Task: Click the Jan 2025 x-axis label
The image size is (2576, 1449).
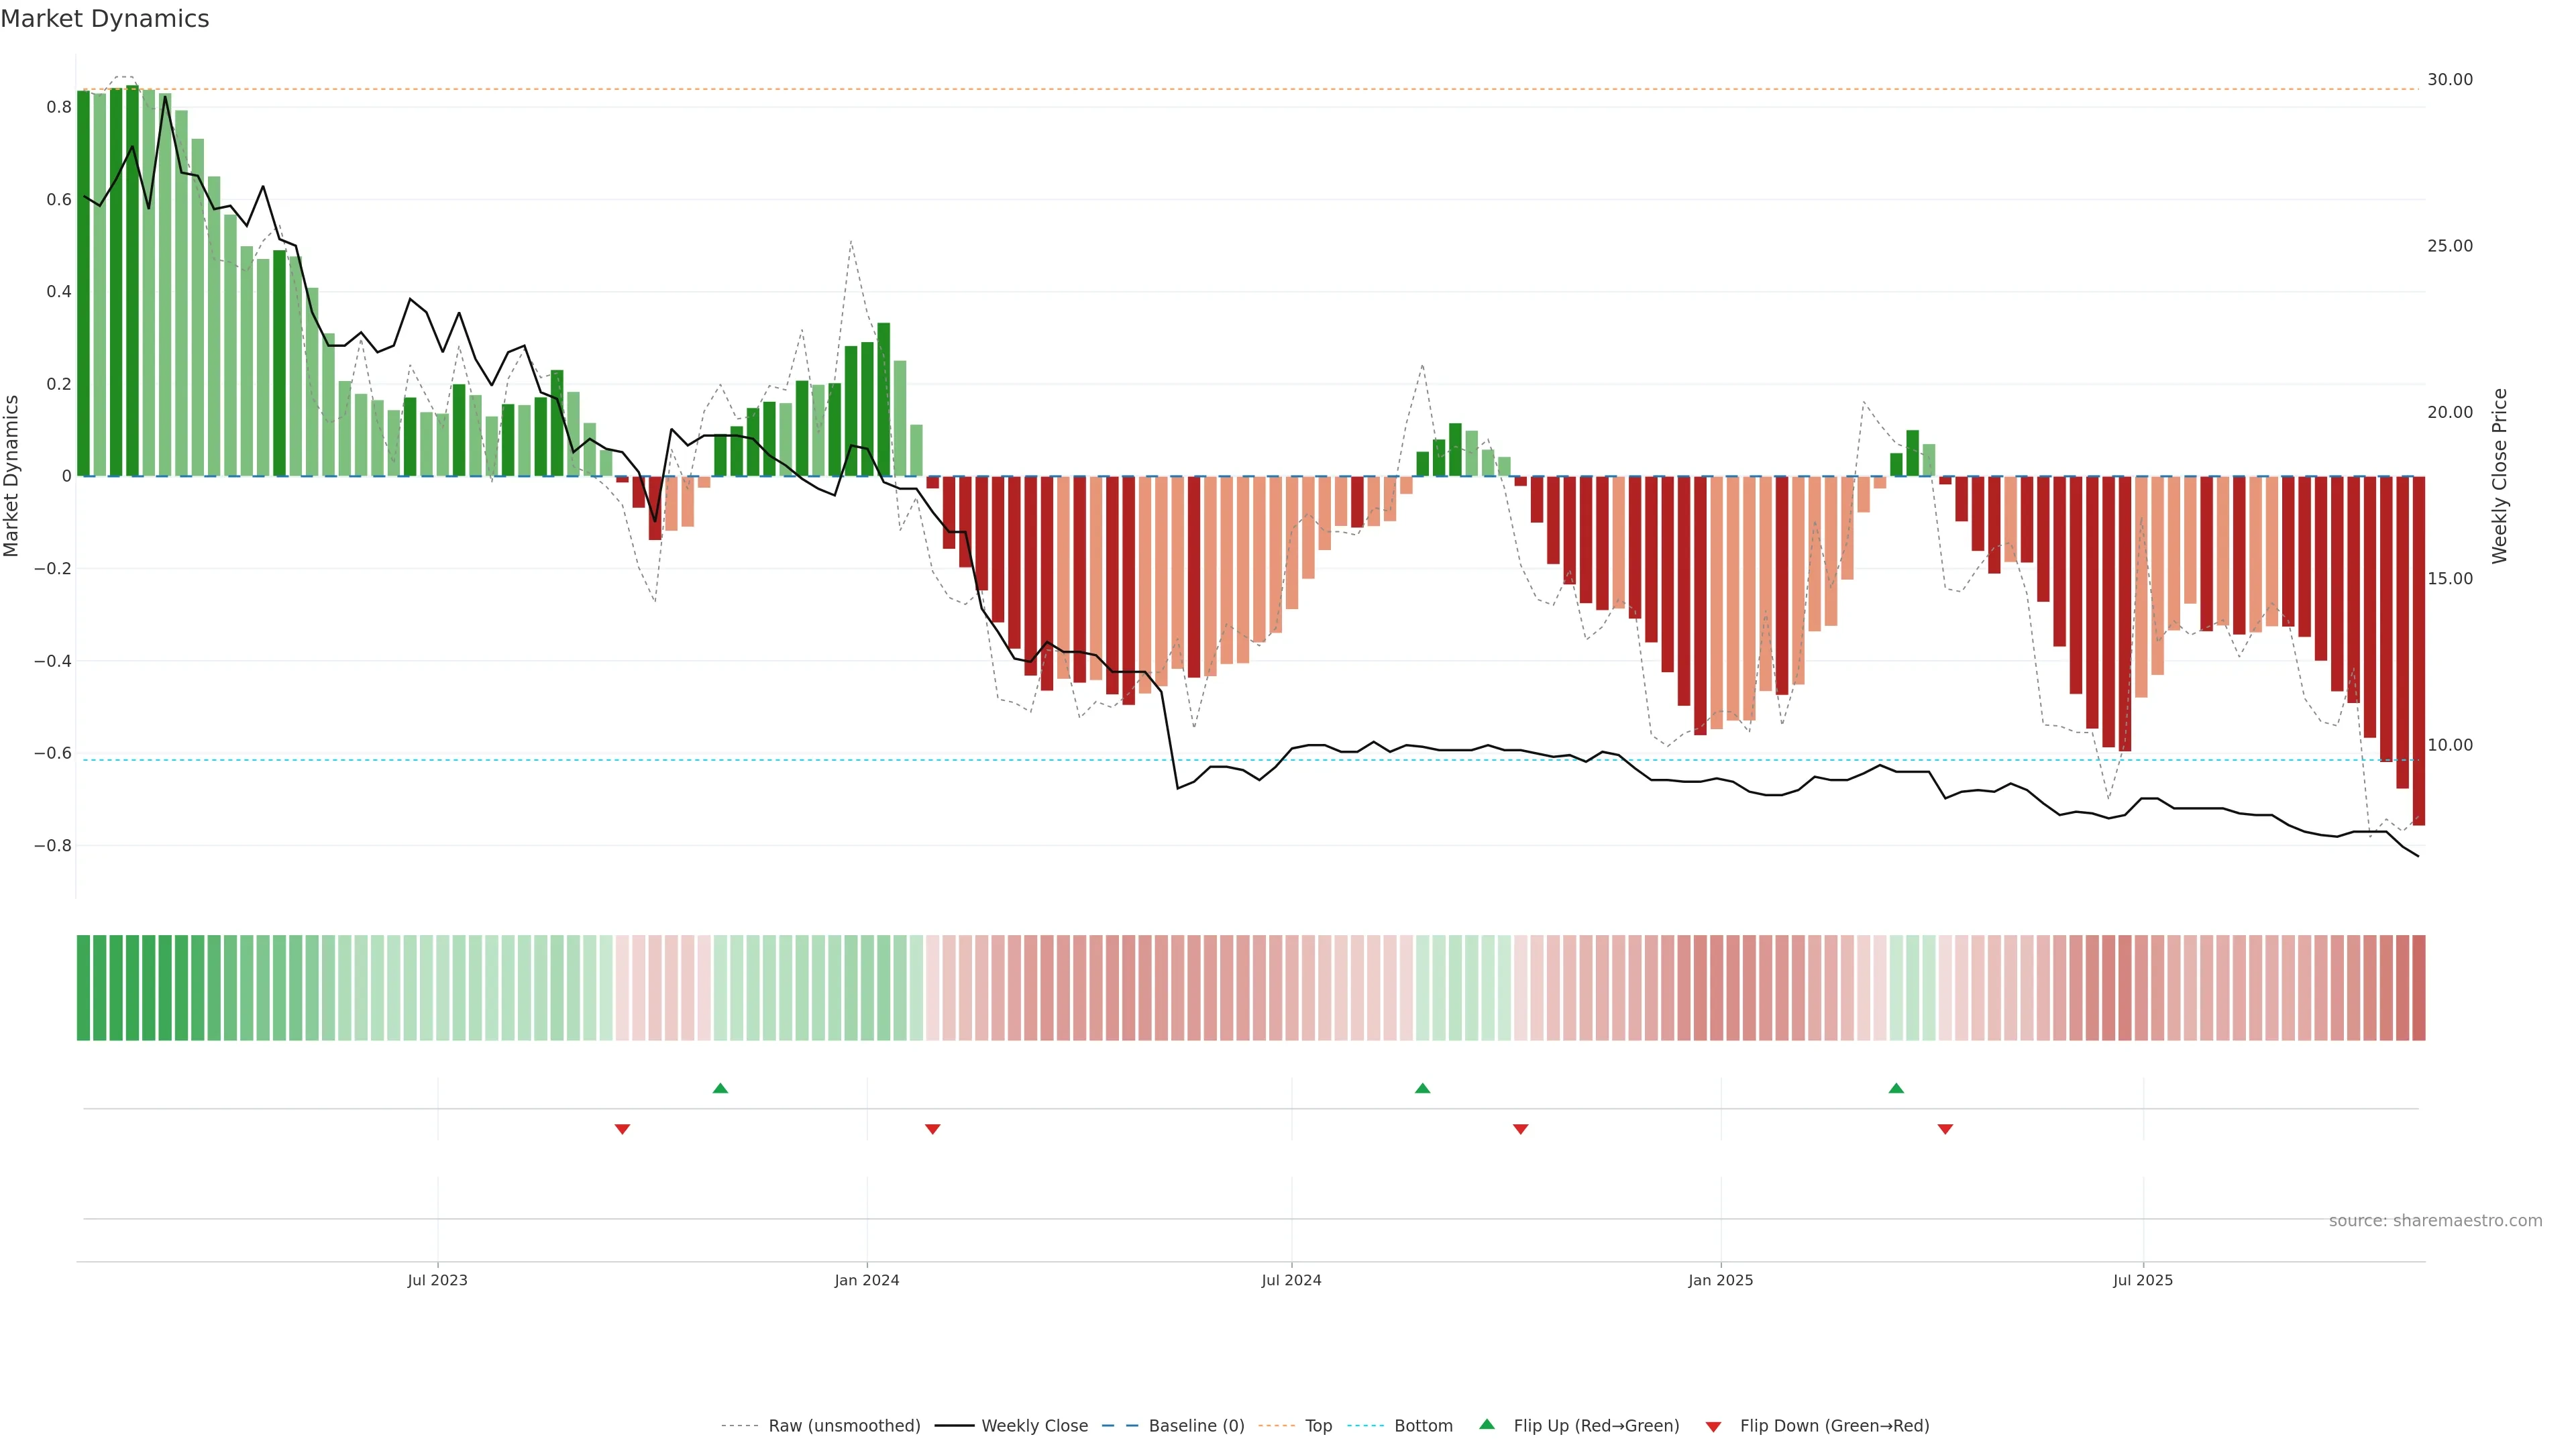Action: (x=1720, y=1280)
